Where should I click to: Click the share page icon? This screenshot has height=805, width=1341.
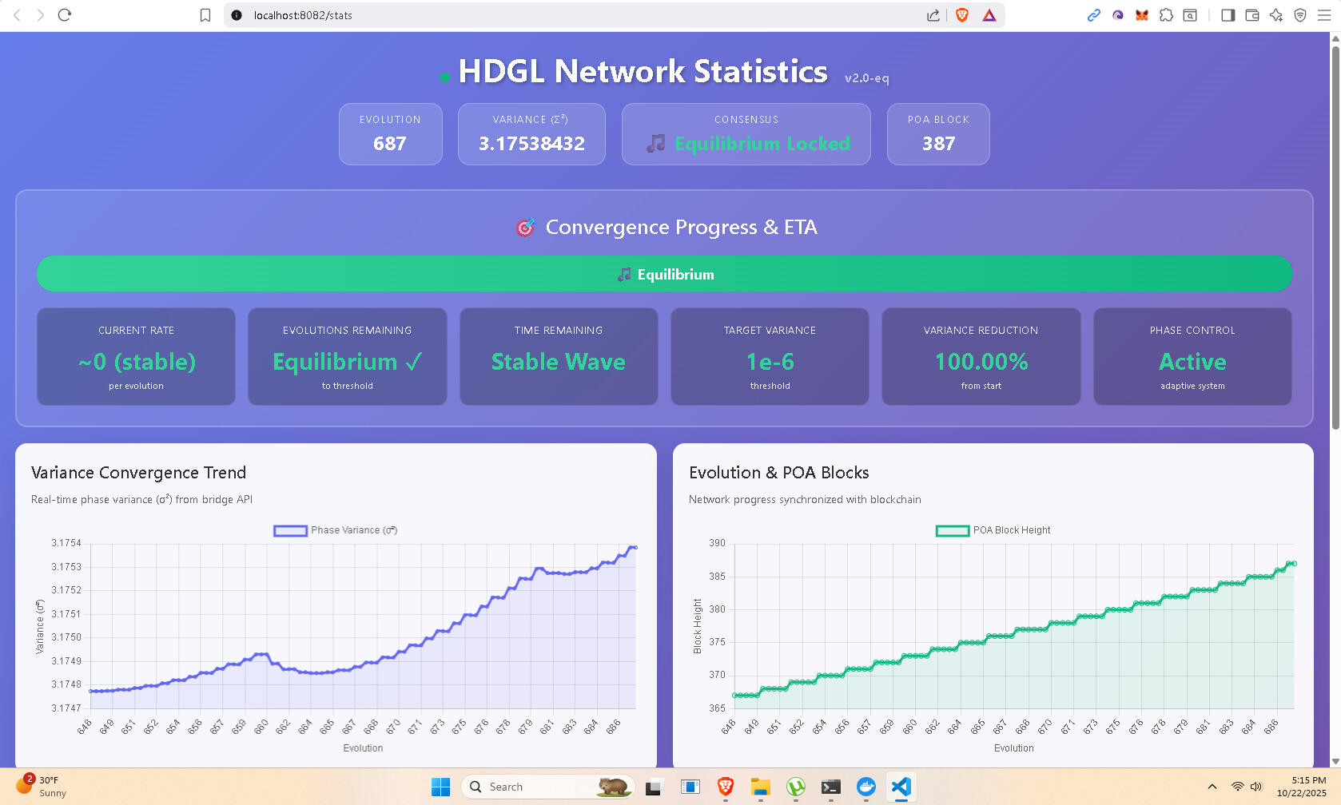tap(933, 15)
